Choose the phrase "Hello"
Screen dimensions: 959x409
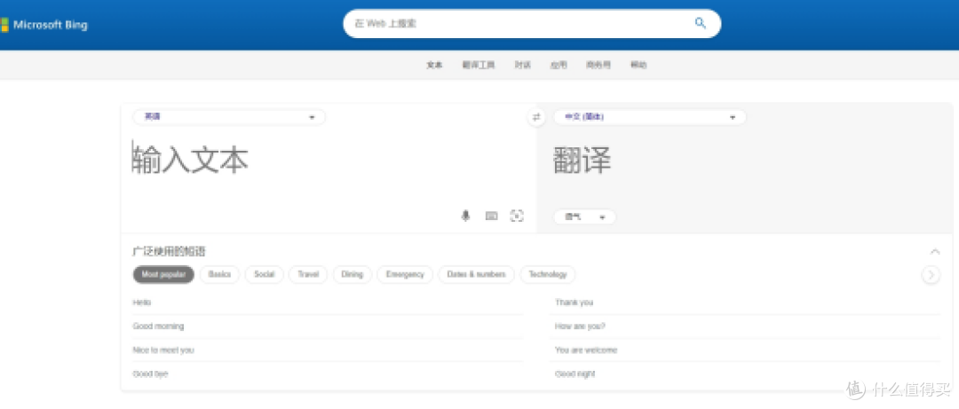141,303
